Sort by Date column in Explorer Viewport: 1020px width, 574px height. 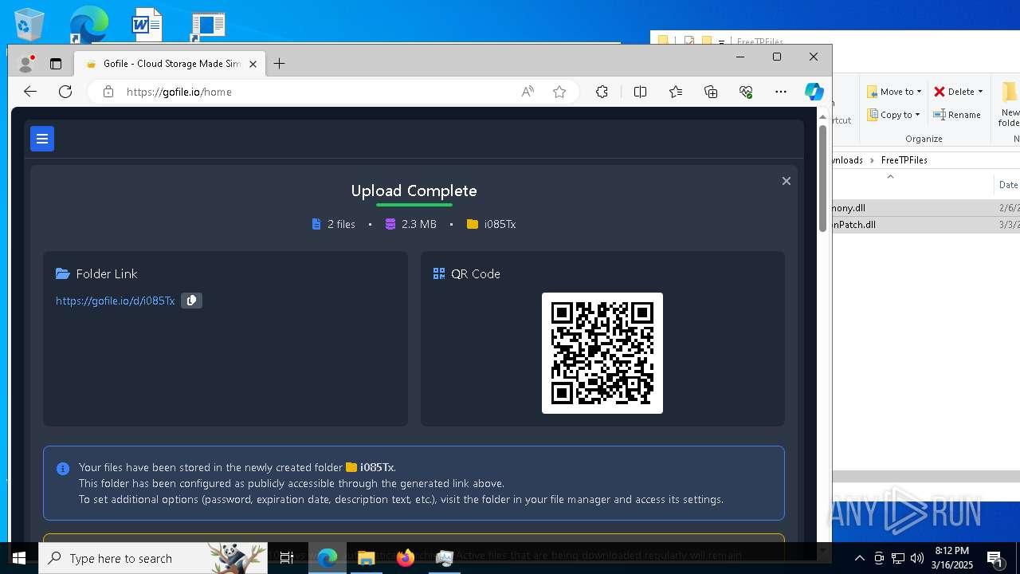[1008, 185]
